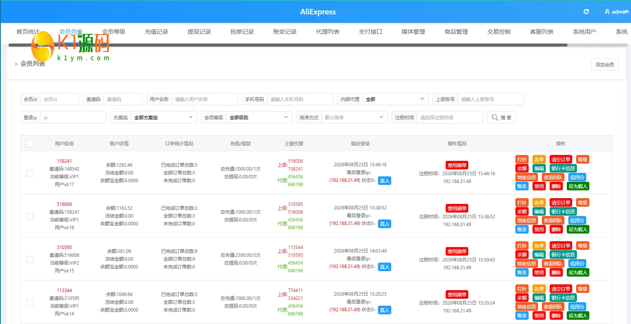The height and width of the screenshot is (324, 631).
Task: Click the 真人 status badge for member 310595
Action: pos(385,267)
